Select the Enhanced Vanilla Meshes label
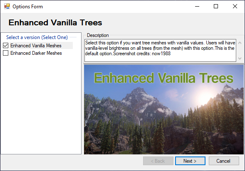The image size is (245, 171). tap(36, 46)
